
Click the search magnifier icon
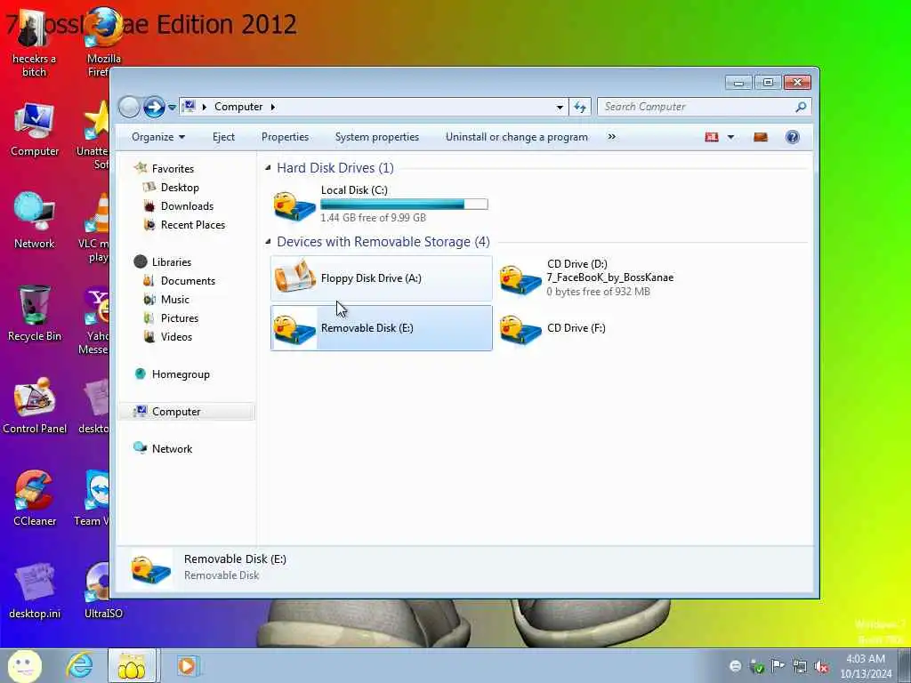[x=801, y=107]
